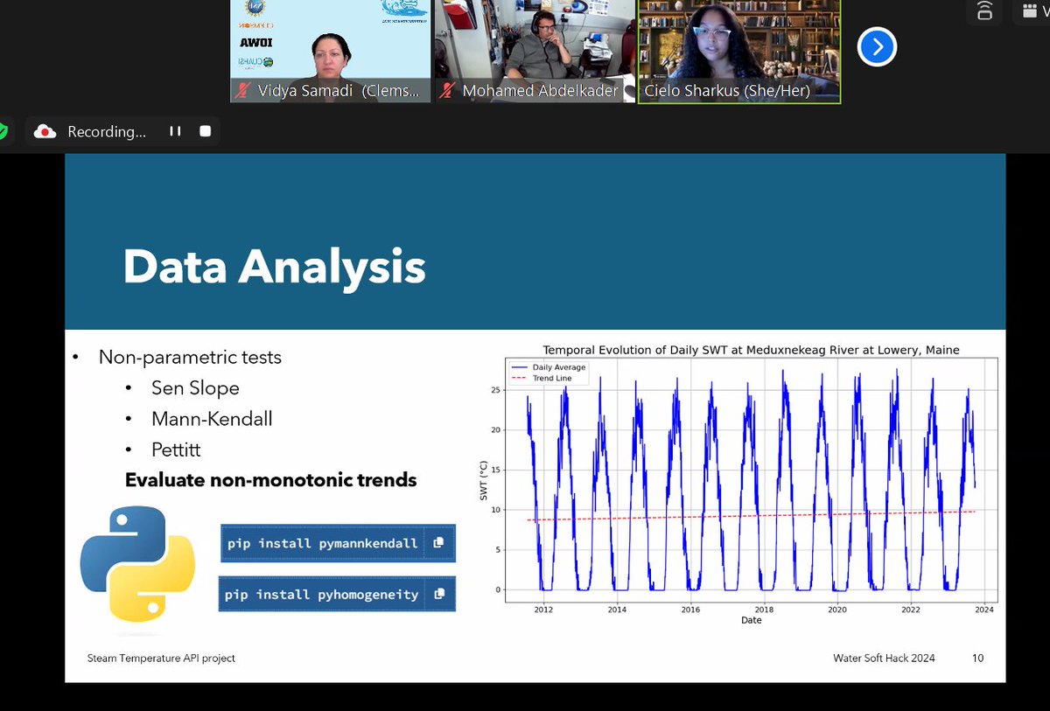This screenshot has width=1050, height=711.
Task: Click the pyhomogeneity install code box
Action: (337, 594)
